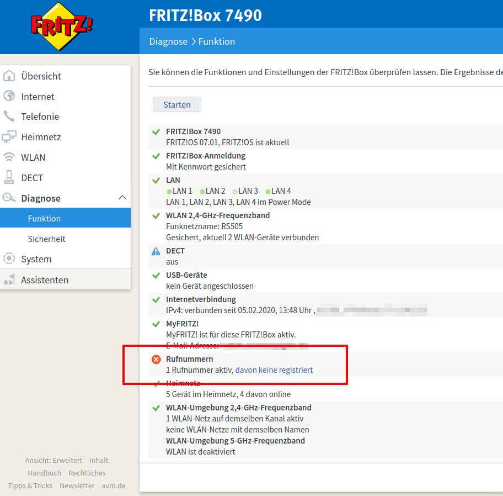503x496 pixels.
Task: Click the green LAN 2 status dot
Action: point(202,192)
